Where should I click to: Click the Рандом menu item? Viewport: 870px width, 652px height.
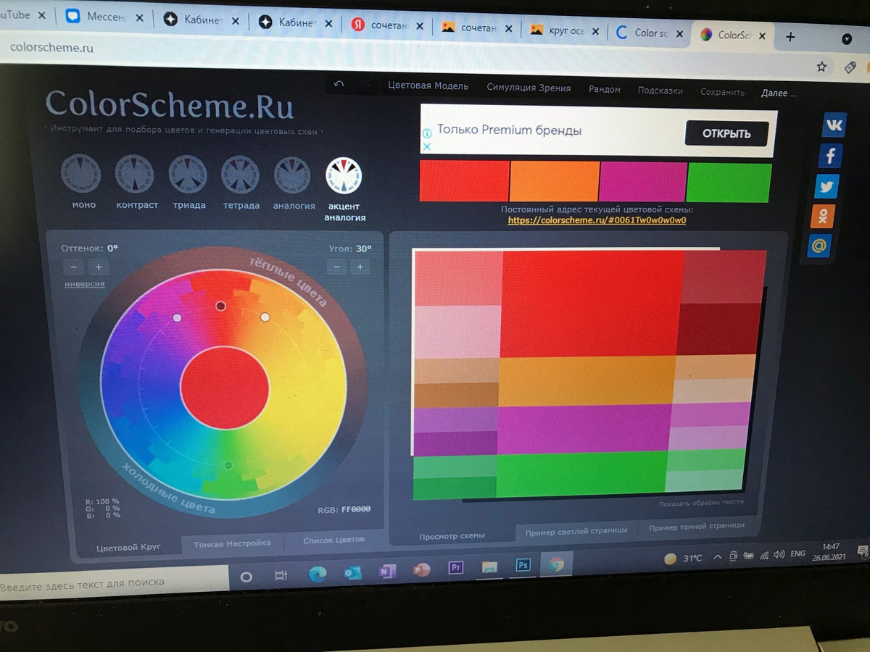click(x=605, y=90)
